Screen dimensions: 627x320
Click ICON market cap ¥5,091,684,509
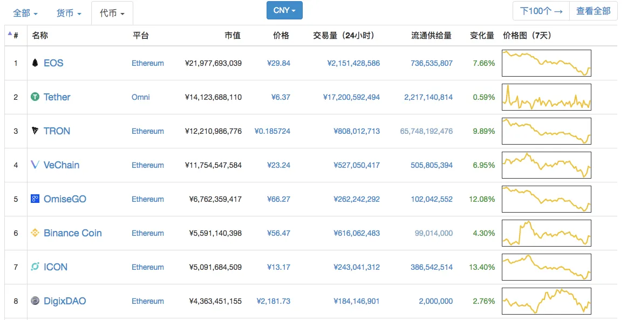tap(215, 267)
